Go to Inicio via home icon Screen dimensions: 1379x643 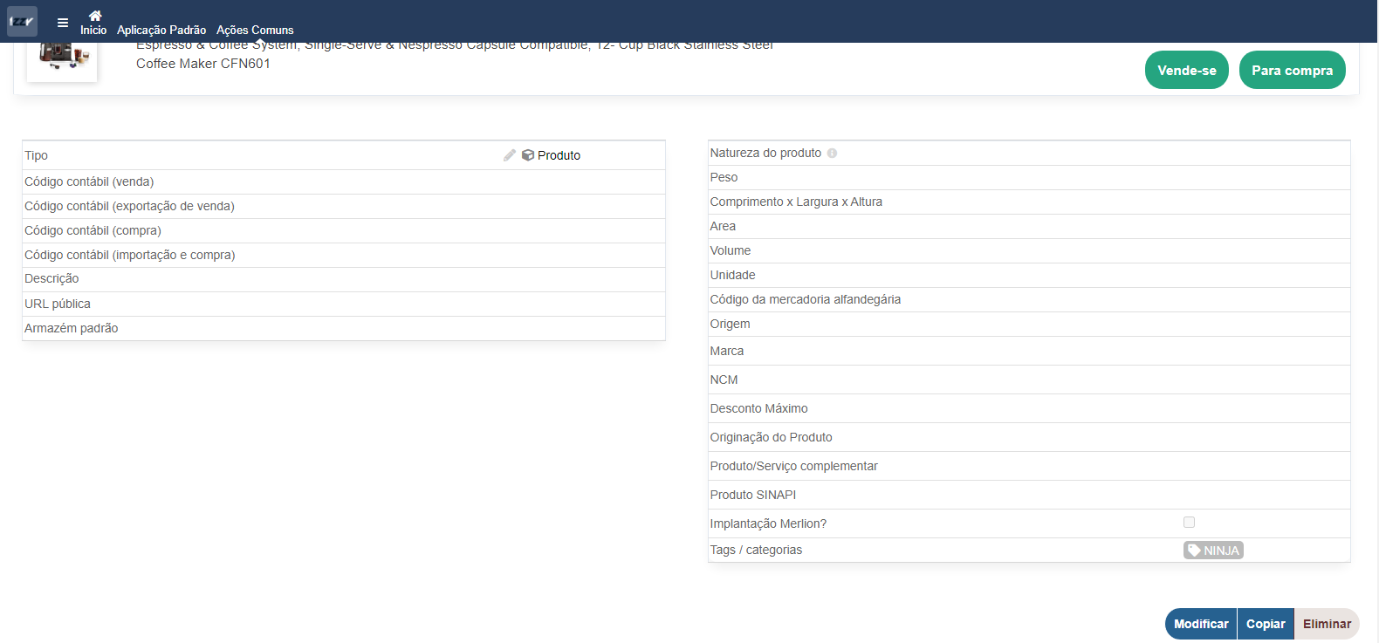pos(94,17)
